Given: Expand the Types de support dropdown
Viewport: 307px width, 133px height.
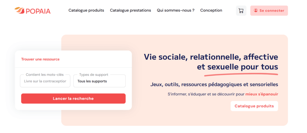Looking at the screenshot, I should point(99,81).
